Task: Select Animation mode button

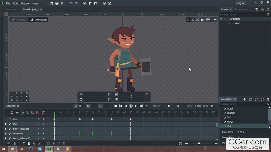Action: [x=38, y=20]
